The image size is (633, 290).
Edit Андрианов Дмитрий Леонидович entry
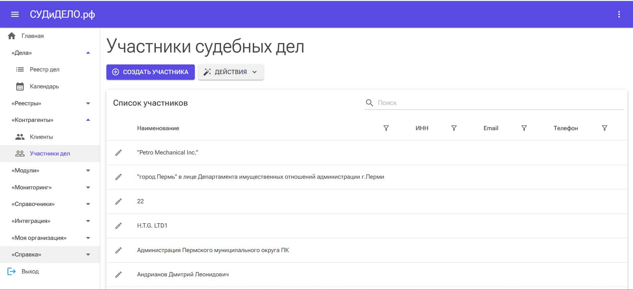pos(118,275)
